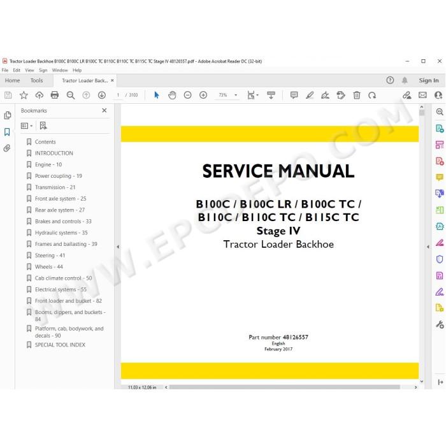This screenshot has width=446, height=446.
Task: Activate the Hand pan tool
Action: (x=172, y=95)
